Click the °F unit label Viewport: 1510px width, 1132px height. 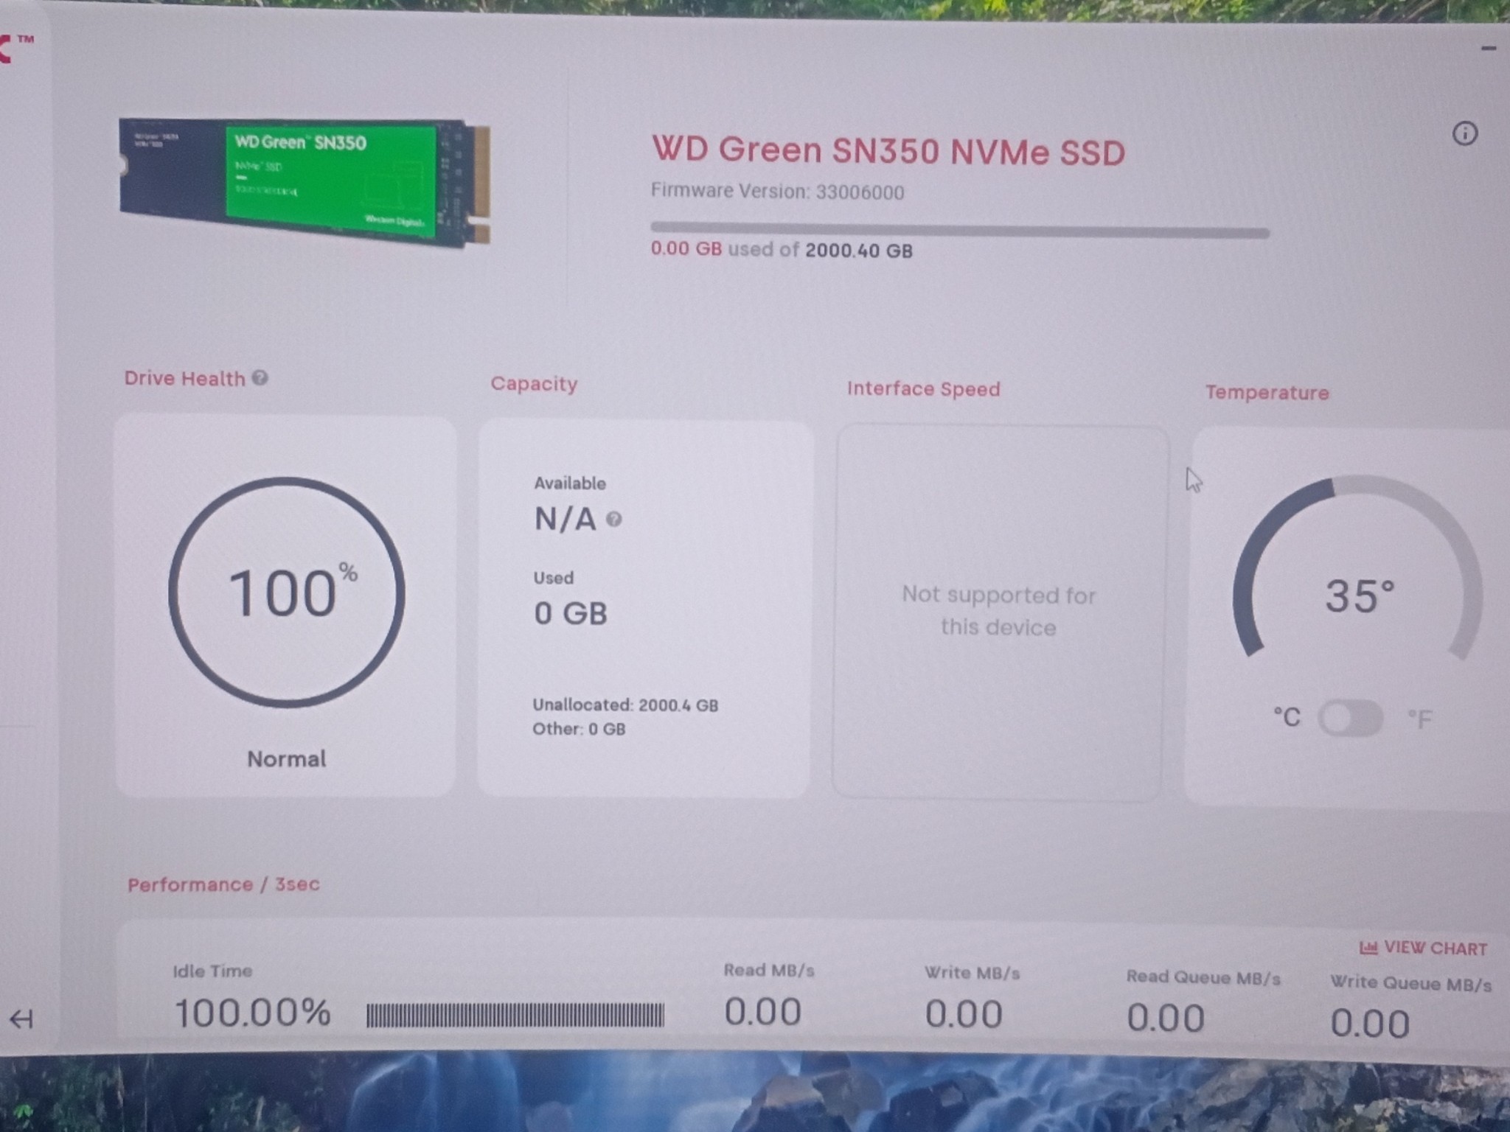1419,719
